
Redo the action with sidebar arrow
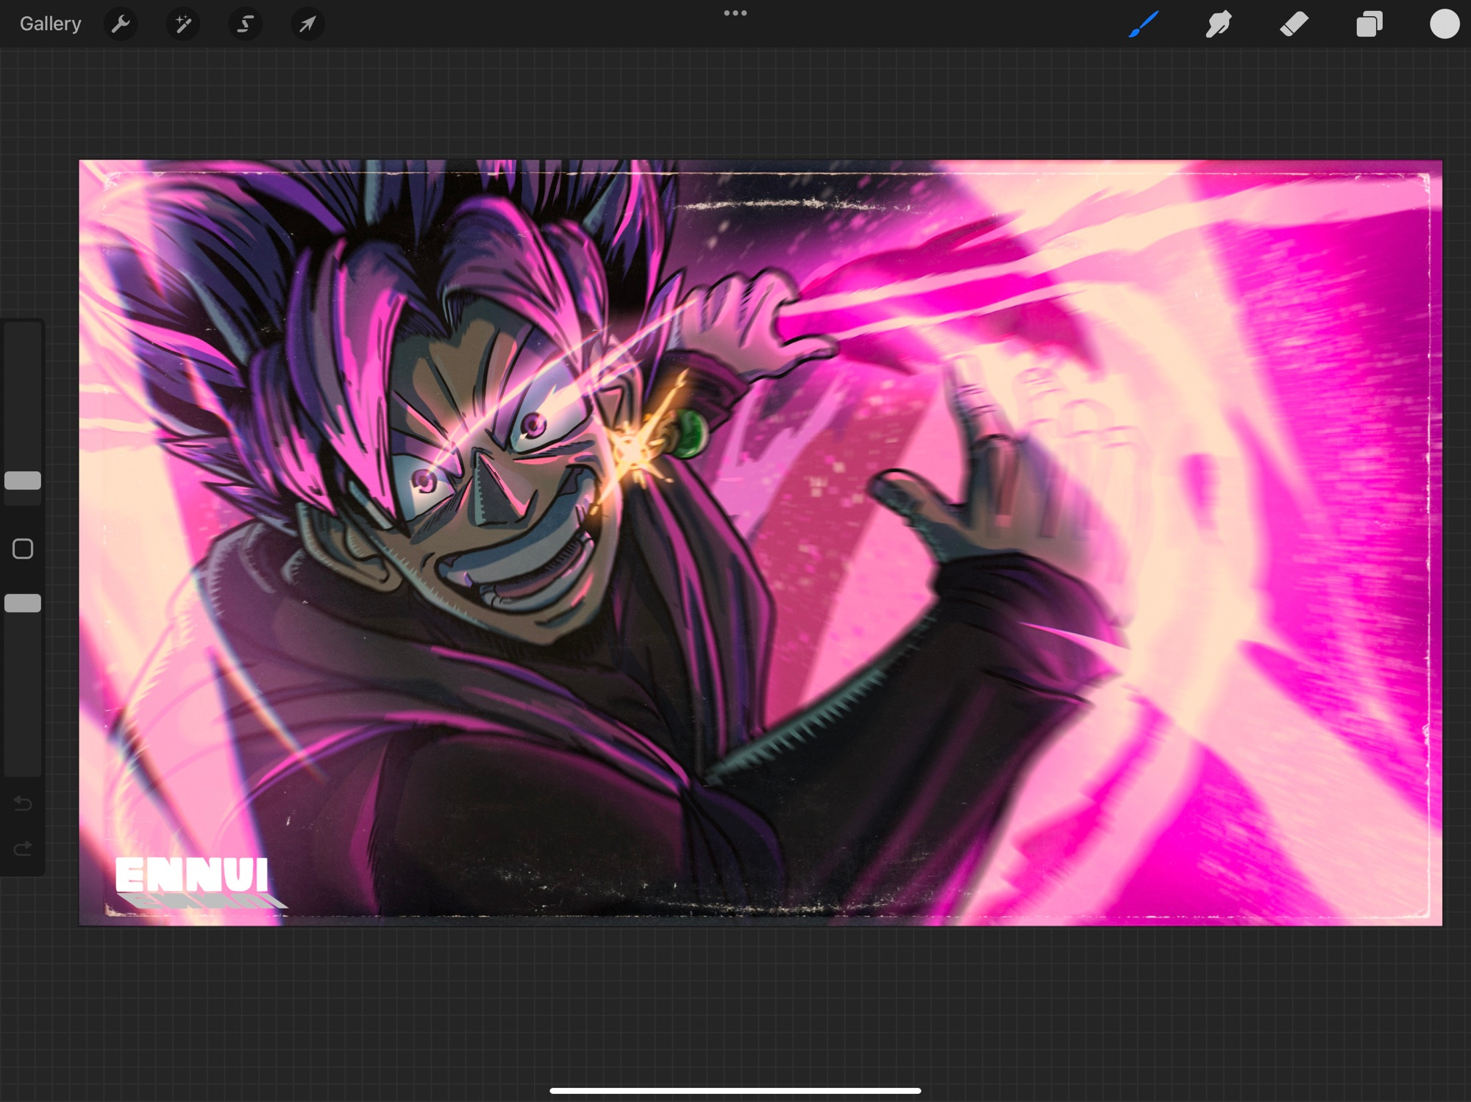point(23,849)
